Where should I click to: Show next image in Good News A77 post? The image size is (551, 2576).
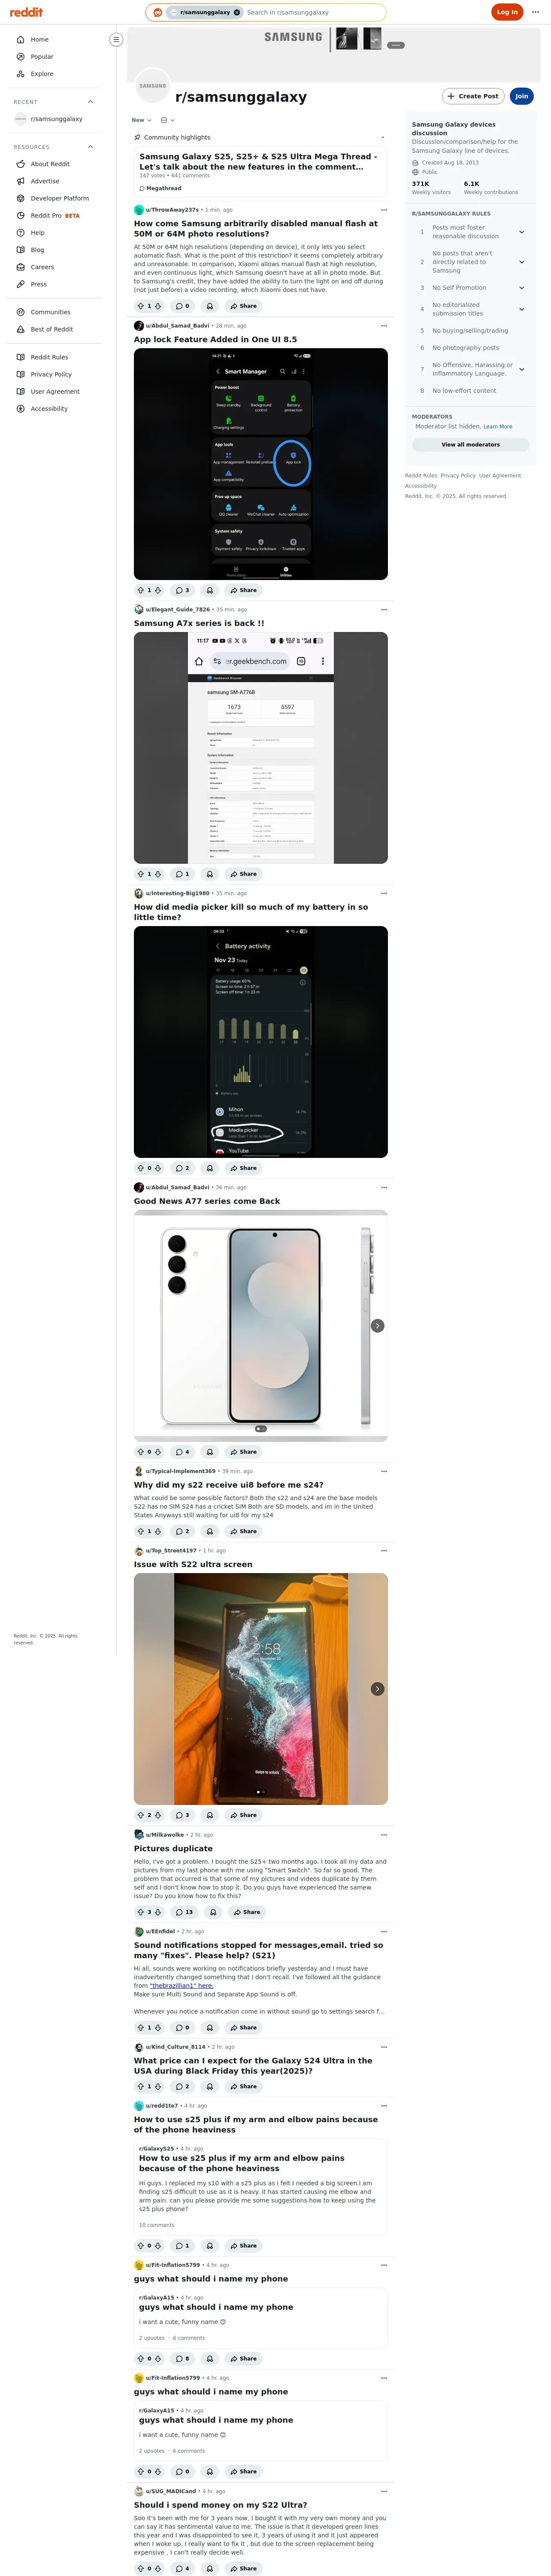click(x=377, y=1326)
